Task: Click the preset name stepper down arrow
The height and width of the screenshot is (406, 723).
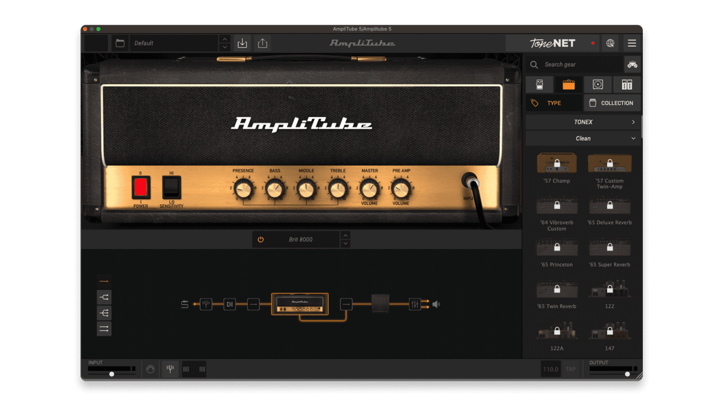Action: pos(224,46)
